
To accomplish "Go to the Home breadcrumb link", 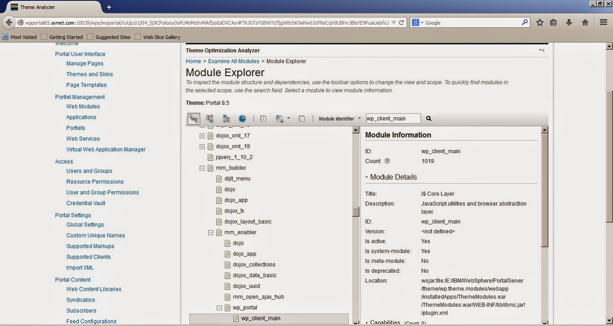I will (193, 61).
